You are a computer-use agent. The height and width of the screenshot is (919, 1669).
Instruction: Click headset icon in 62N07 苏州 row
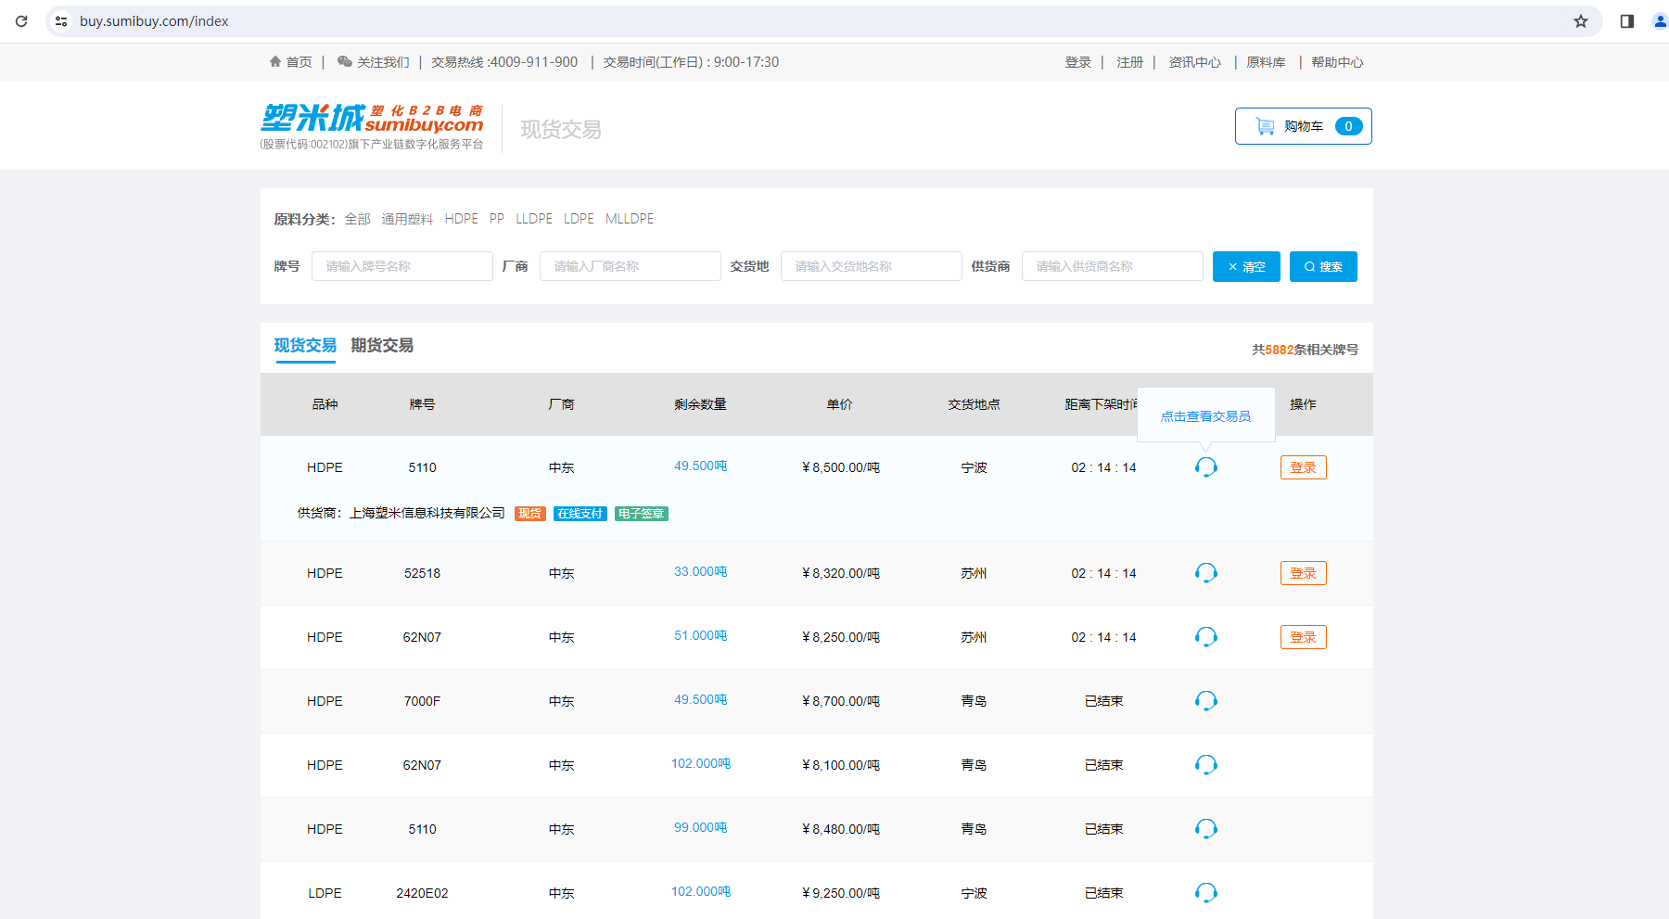pos(1205,637)
